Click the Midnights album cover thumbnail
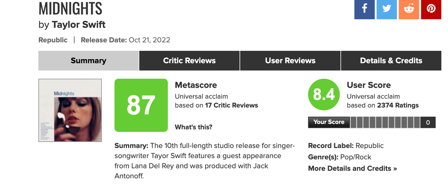The height and width of the screenshot is (196, 448). coord(70,110)
